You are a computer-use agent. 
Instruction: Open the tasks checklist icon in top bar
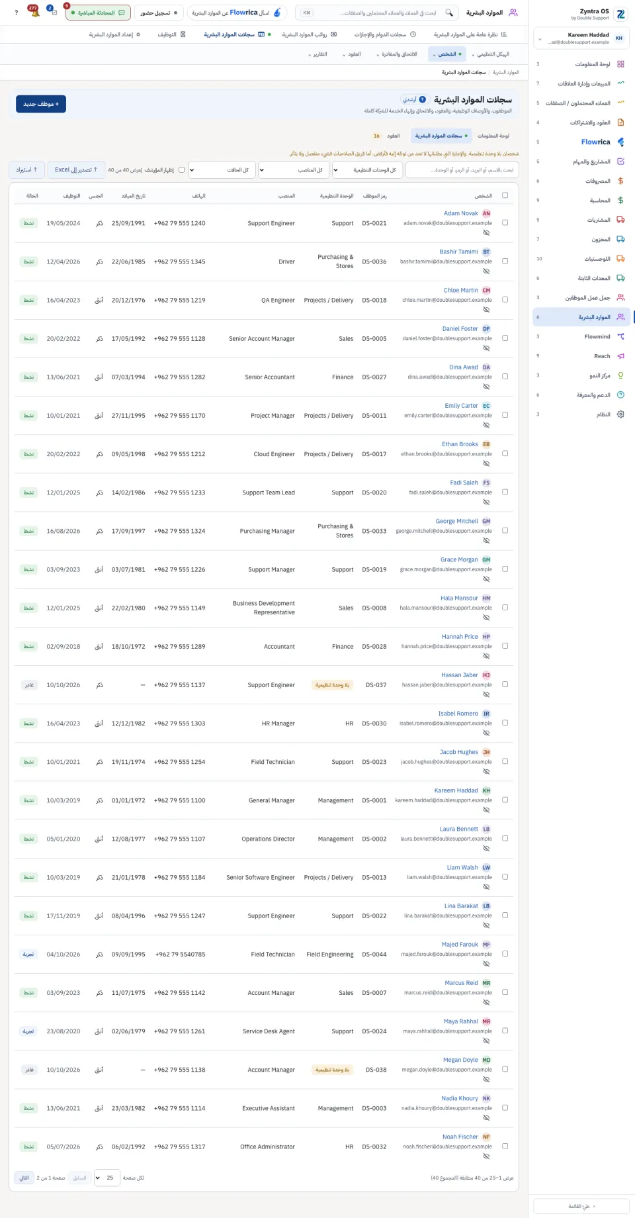point(53,13)
